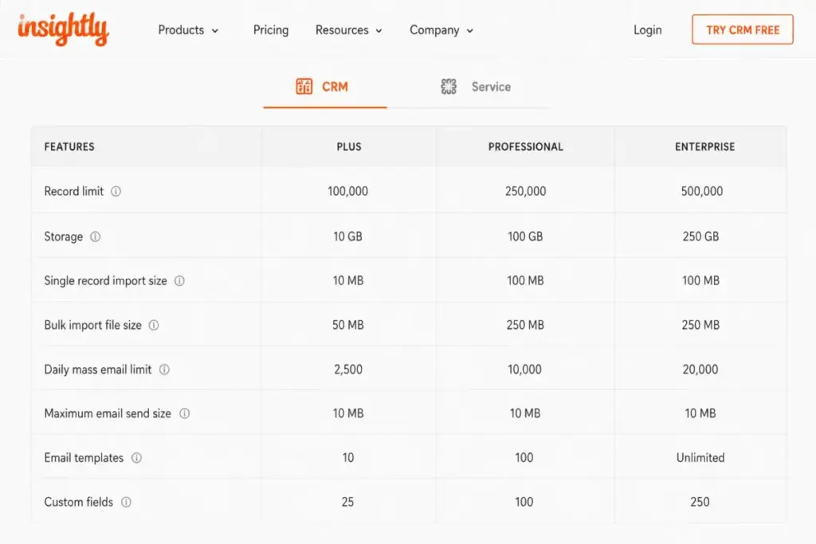The width and height of the screenshot is (816, 544).
Task: Click the 100 GB storage value
Action: 525,237
